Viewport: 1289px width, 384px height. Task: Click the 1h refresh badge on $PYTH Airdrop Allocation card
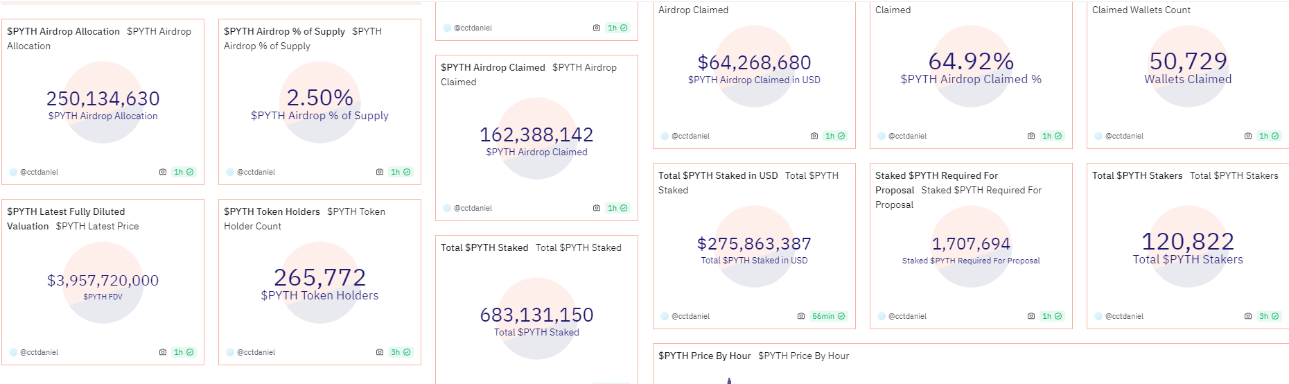184,172
